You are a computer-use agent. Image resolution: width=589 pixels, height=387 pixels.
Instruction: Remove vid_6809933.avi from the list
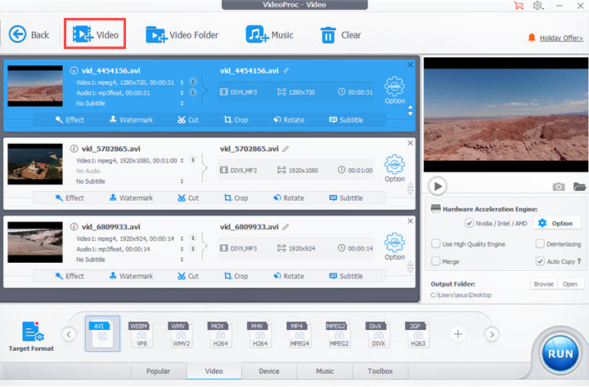(x=410, y=221)
